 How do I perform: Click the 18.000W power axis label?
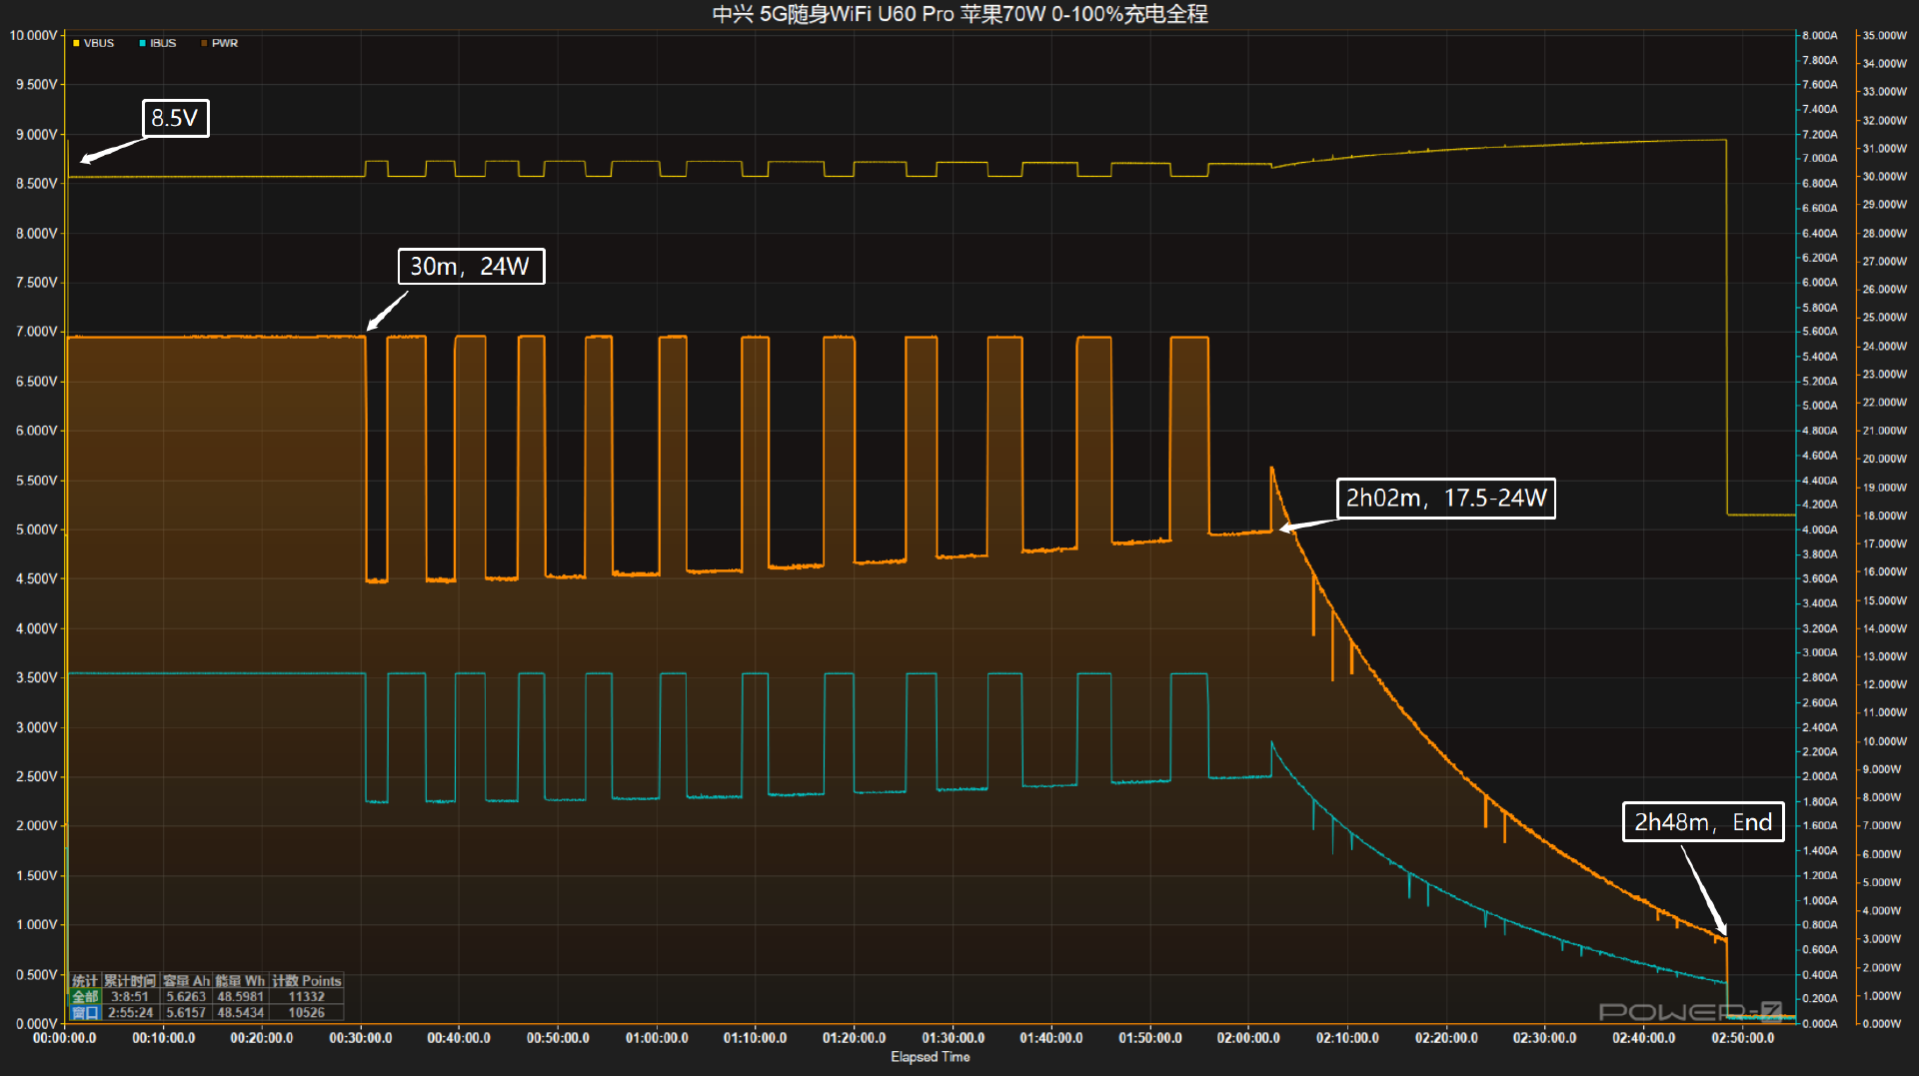(1884, 516)
